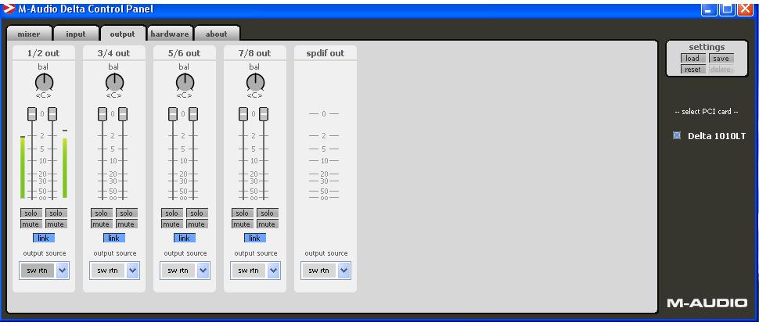
Task: Open the hardware tab
Action: coord(170,34)
